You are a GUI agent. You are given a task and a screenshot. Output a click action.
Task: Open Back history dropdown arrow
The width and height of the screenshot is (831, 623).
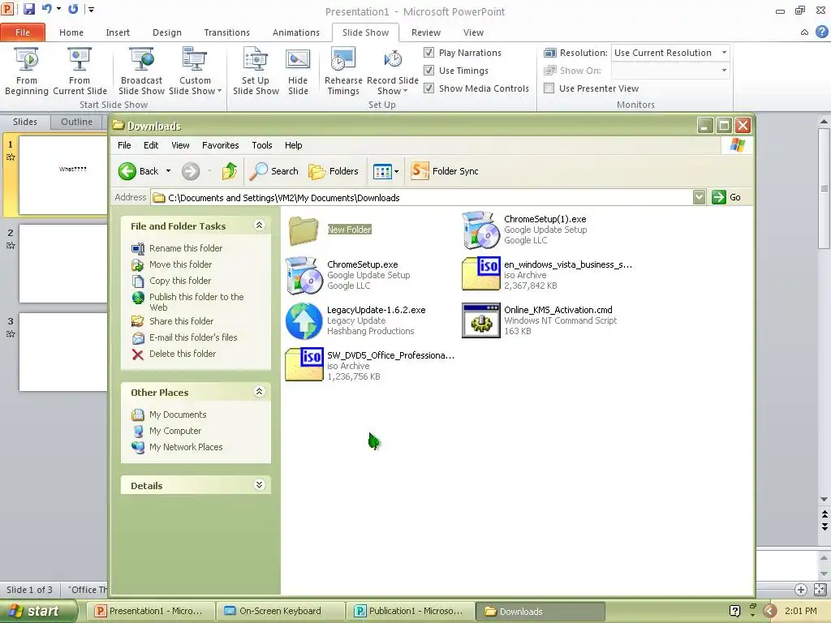pyautogui.click(x=169, y=171)
